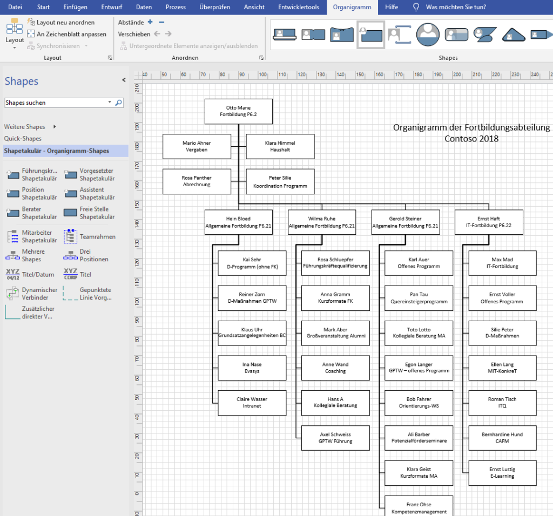Screen dimensions: 553x516
Task: Click Verschieben left arrow
Action: pyautogui.click(x=157, y=34)
